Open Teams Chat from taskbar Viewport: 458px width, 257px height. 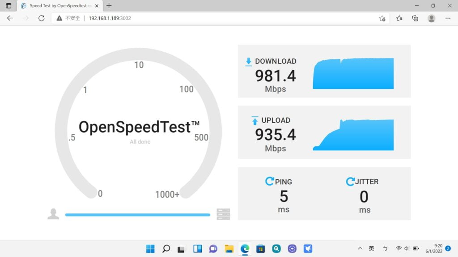coord(213,249)
